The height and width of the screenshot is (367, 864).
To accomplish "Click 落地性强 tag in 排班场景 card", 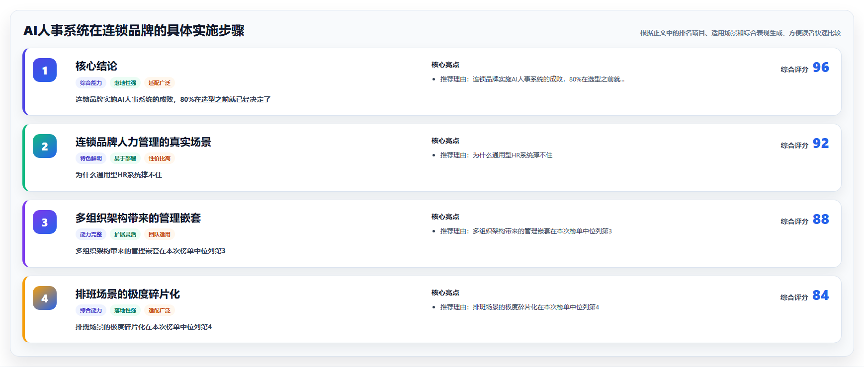I will tap(125, 310).
